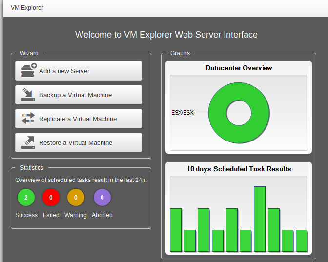Click the Welcome to VM Explorer heading
328x262 pixels.
tap(166, 35)
